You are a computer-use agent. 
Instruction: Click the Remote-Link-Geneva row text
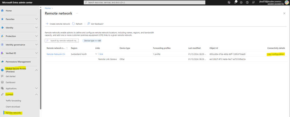[107, 59]
